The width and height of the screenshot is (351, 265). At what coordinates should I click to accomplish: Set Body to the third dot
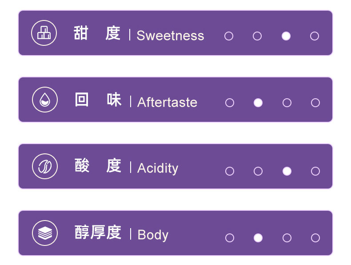point(287,238)
